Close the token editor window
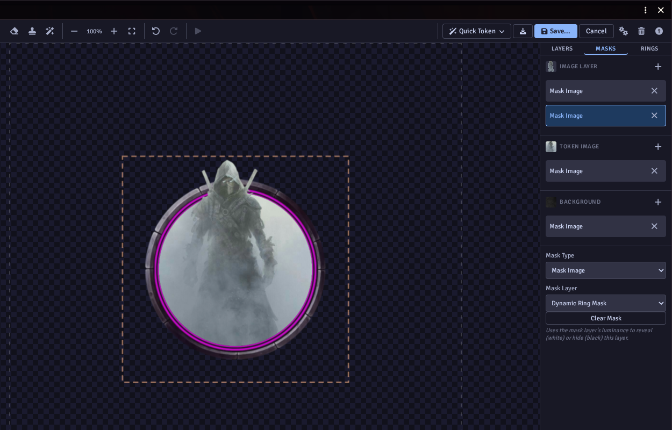Viewport: 672px width, 430px height. 661,10
